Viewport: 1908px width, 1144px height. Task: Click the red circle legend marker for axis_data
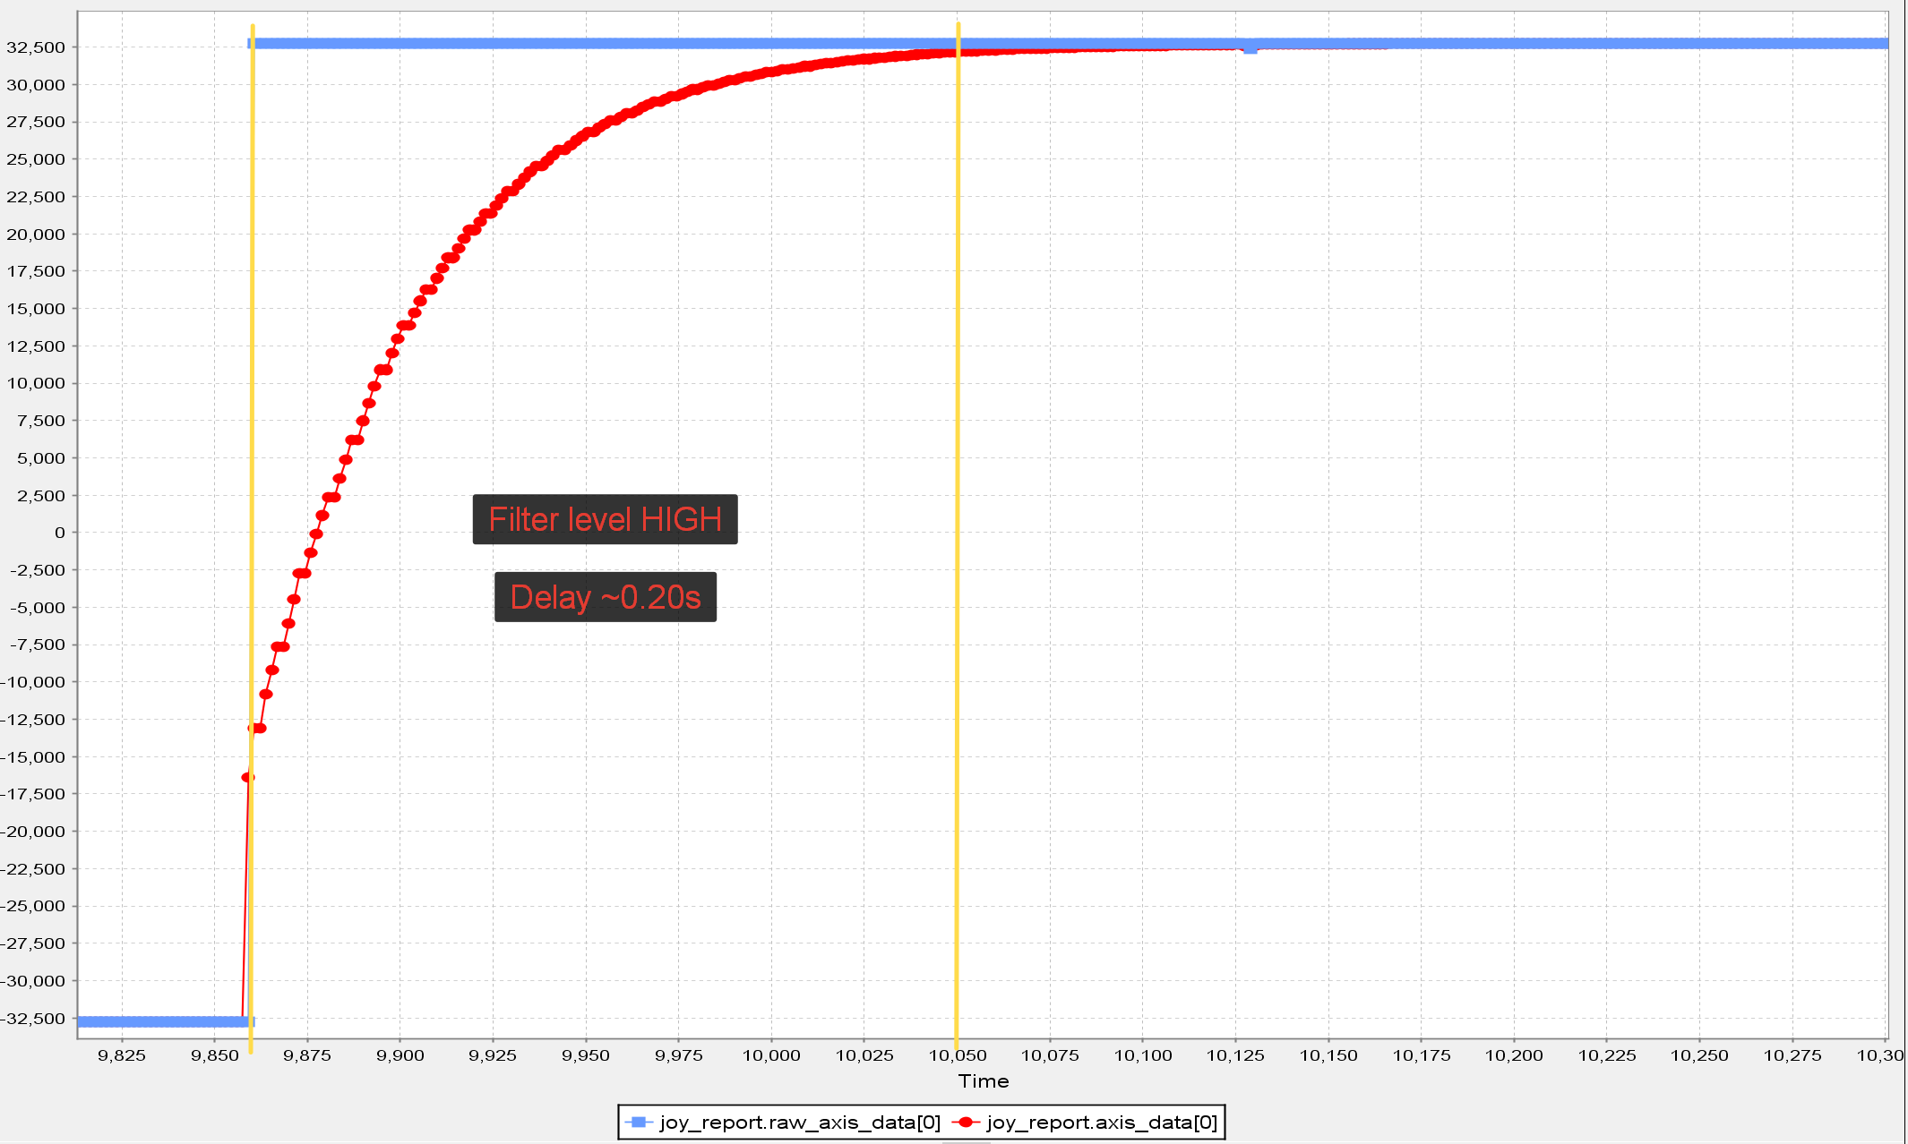pos(965,1123)
